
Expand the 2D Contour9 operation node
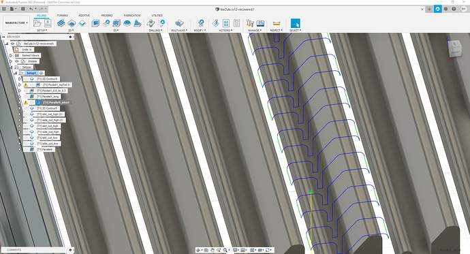pyautogui.click(x=20, y=79)
